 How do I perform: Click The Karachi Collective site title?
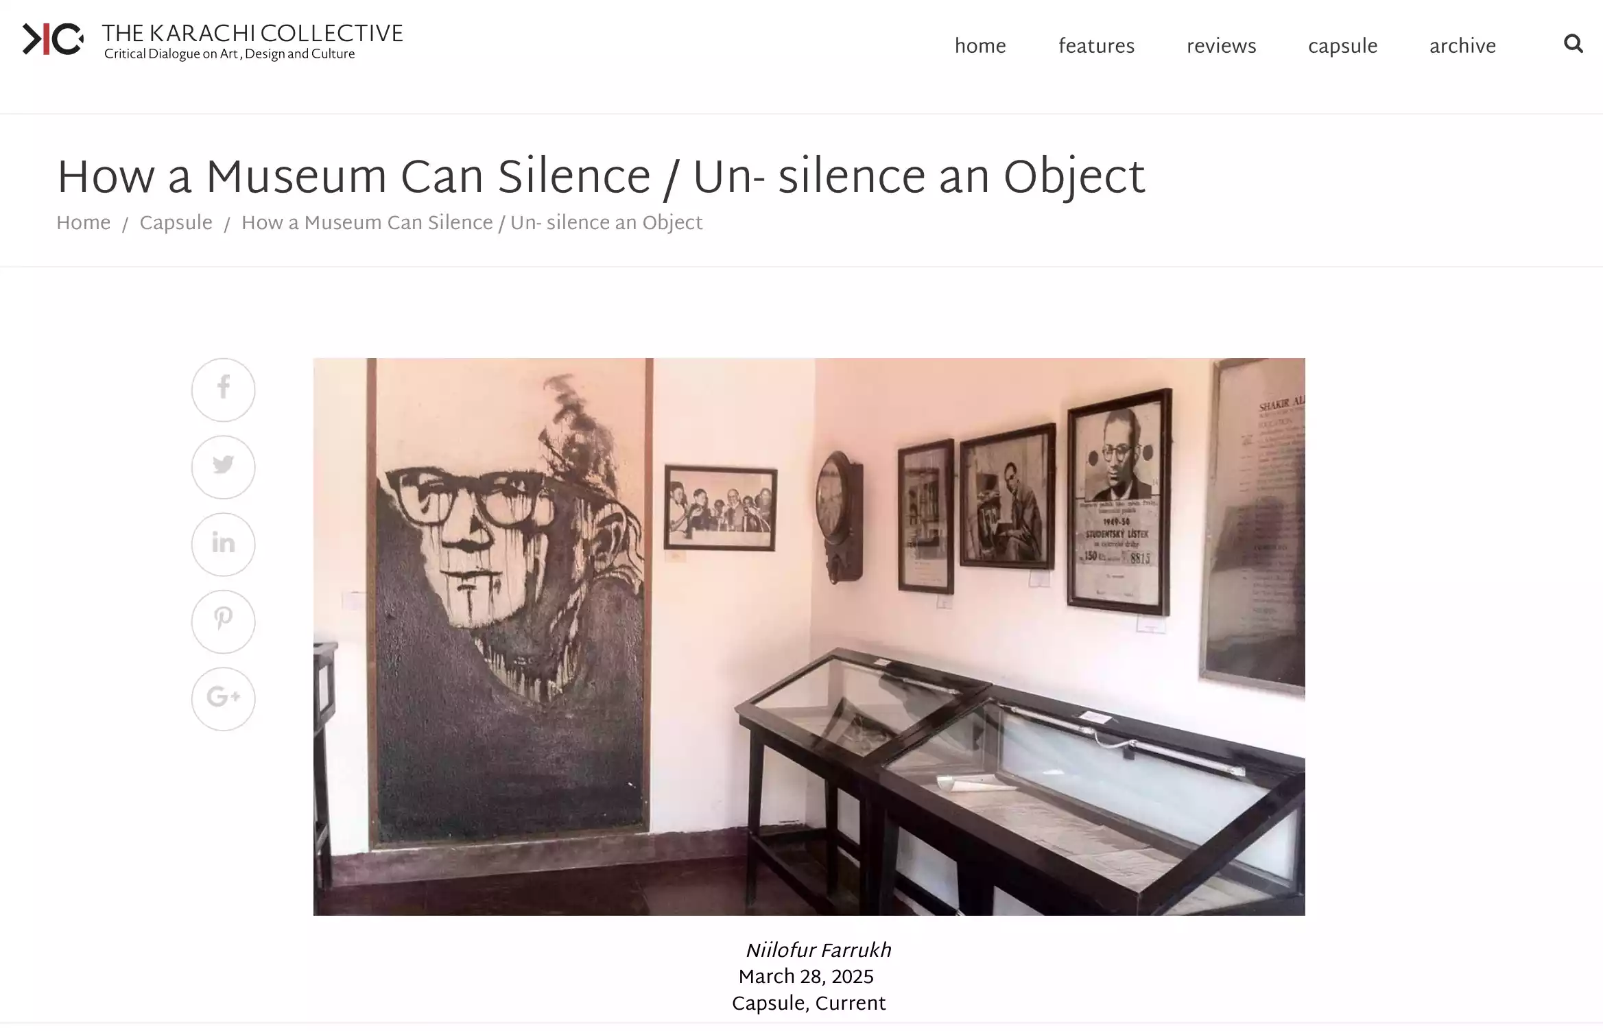(x=252, y=33)
